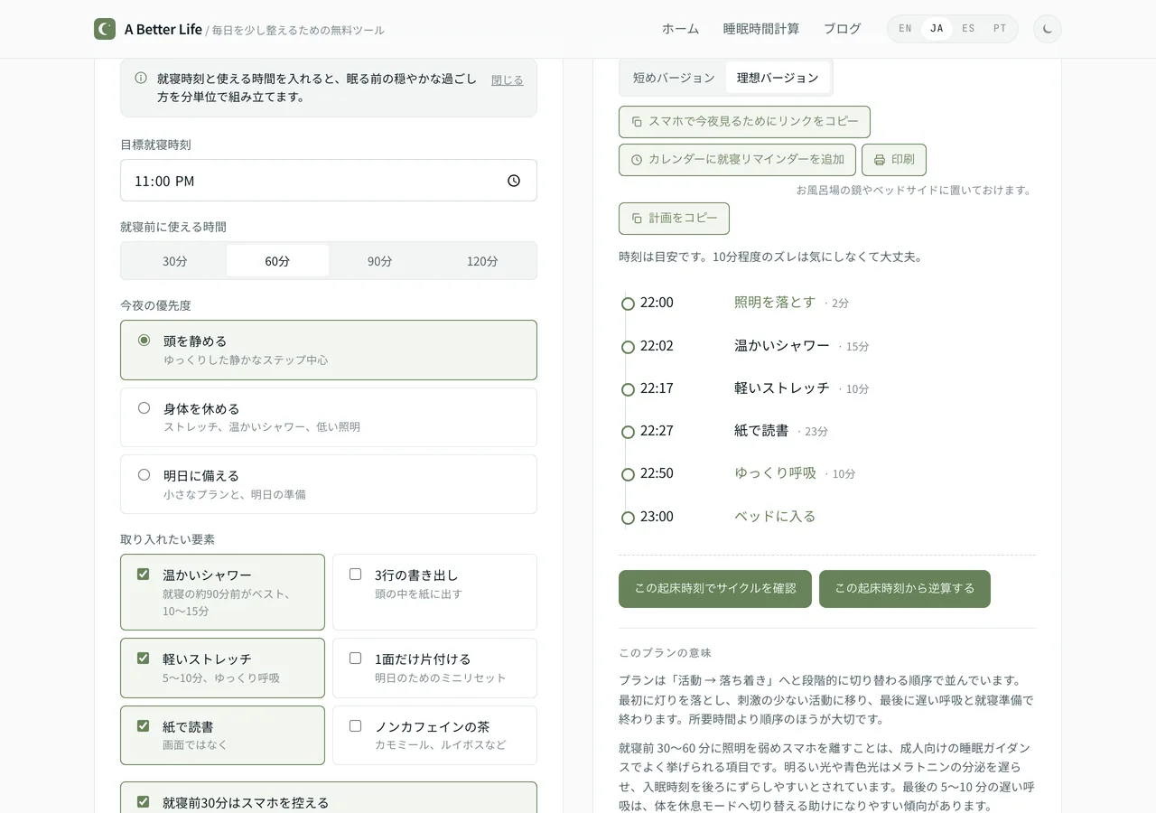Viewport: 1156px width, 813px height.
Task: Click clock icon on カレンダーに就寝リマインダーを追加
Action: (x=637, y=160)
